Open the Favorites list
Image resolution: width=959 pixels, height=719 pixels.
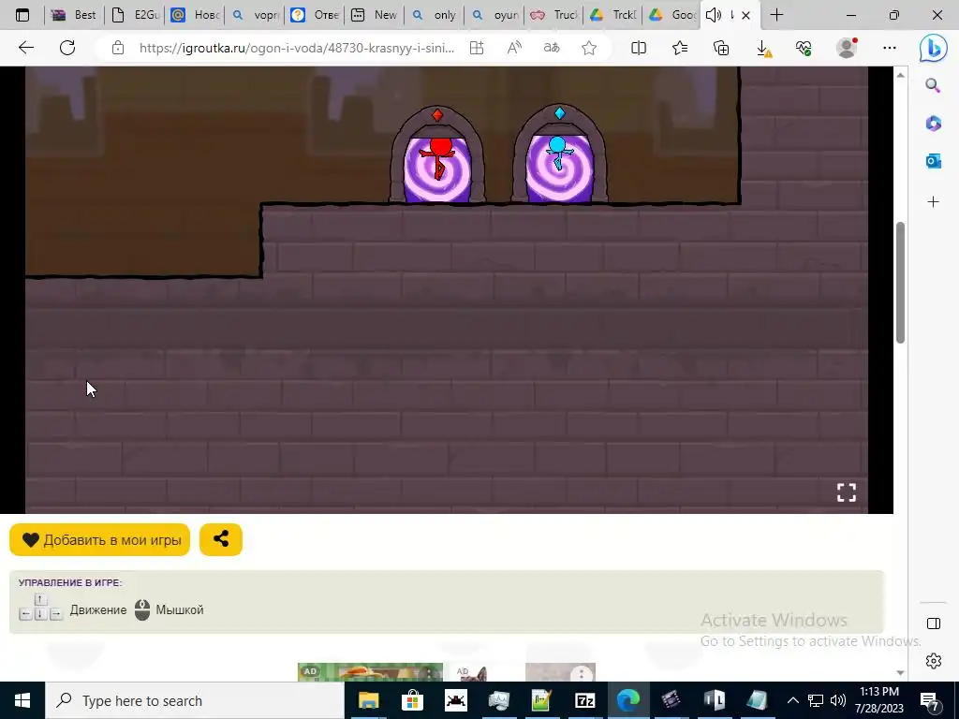tap(680, 48)
